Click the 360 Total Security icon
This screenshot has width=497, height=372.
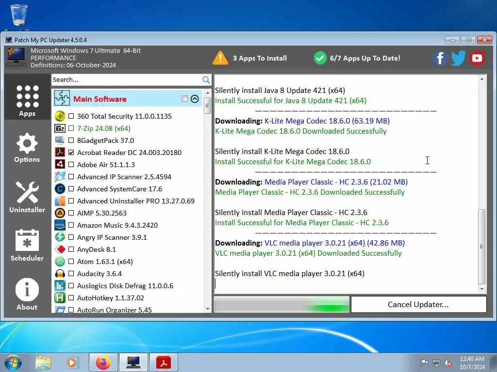[x=60, y=116]
